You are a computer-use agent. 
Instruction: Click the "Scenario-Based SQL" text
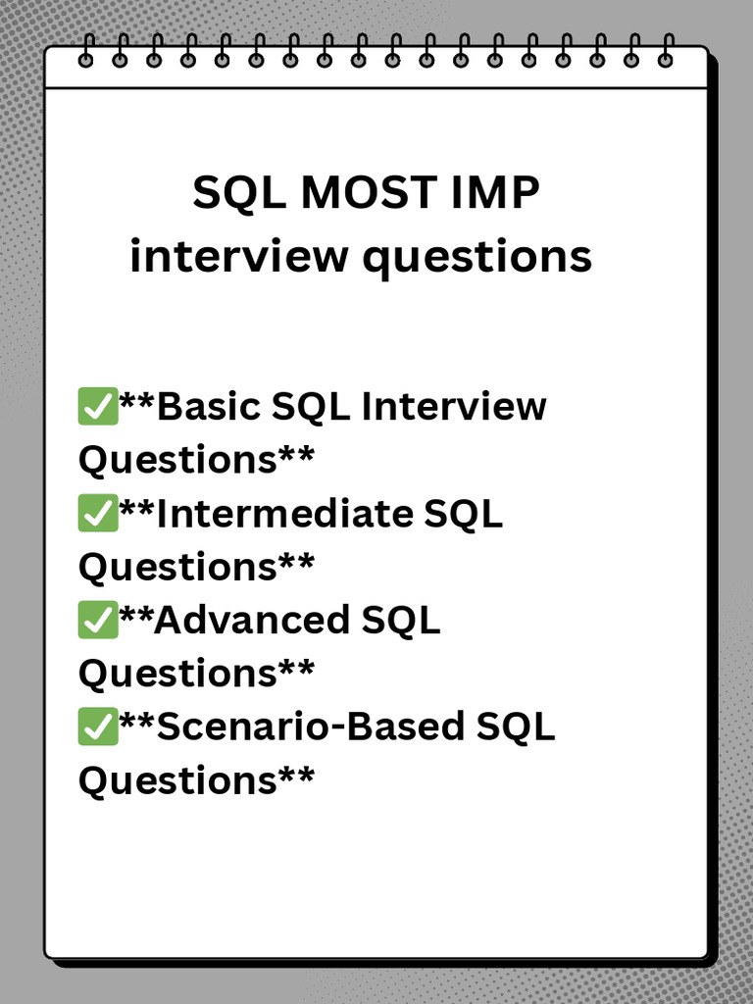355,728
